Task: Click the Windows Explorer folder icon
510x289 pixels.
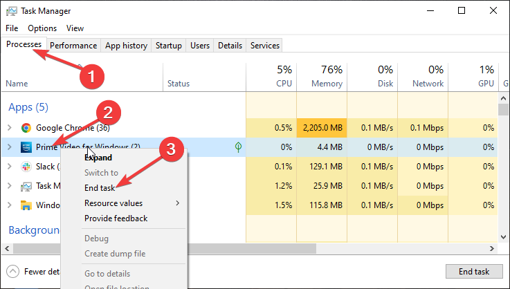Action: point(26,205)
